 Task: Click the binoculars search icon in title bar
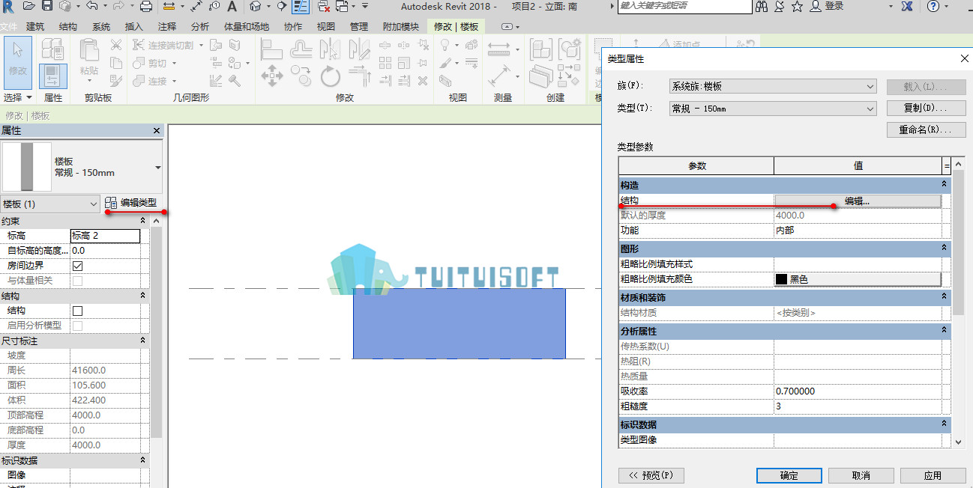point(762,6)
